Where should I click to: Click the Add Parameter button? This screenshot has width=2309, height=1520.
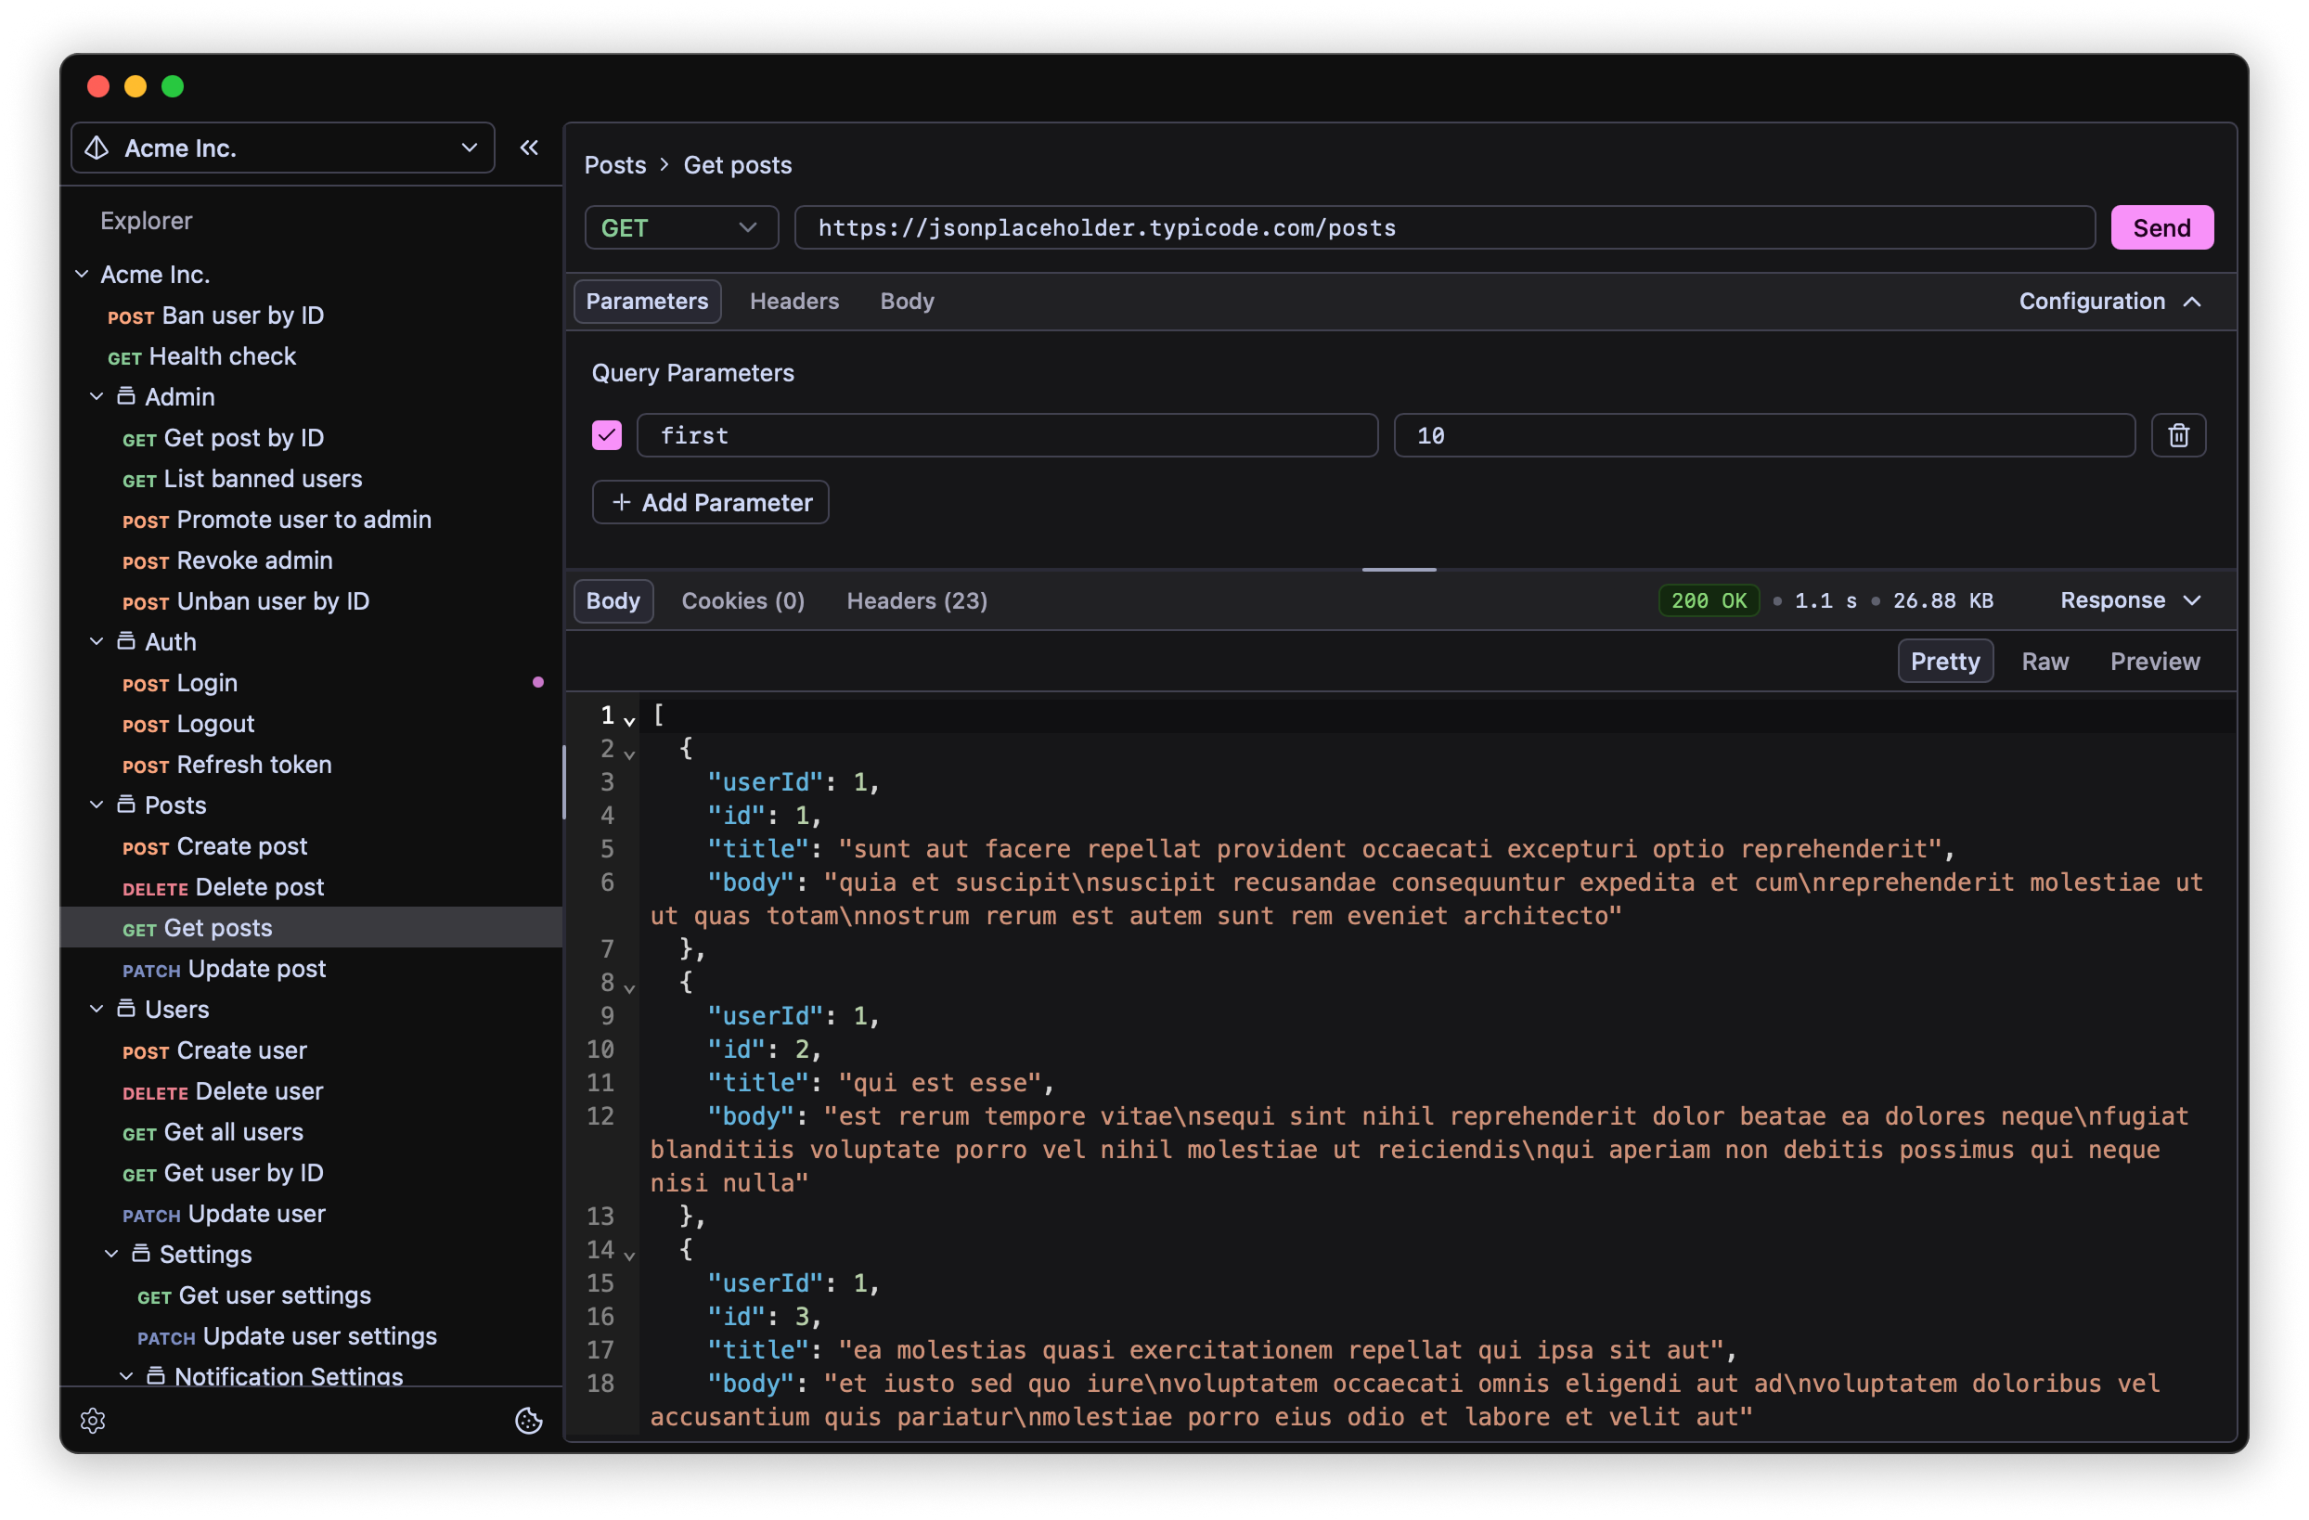710,502
